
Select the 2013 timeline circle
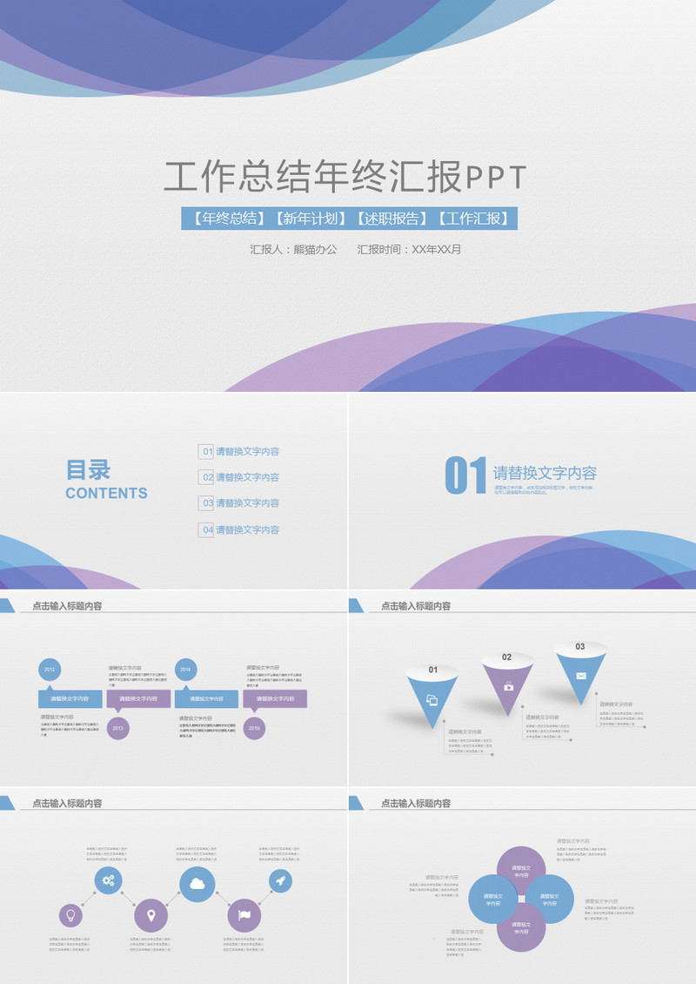pyautogui.click(x=117, y=728)
